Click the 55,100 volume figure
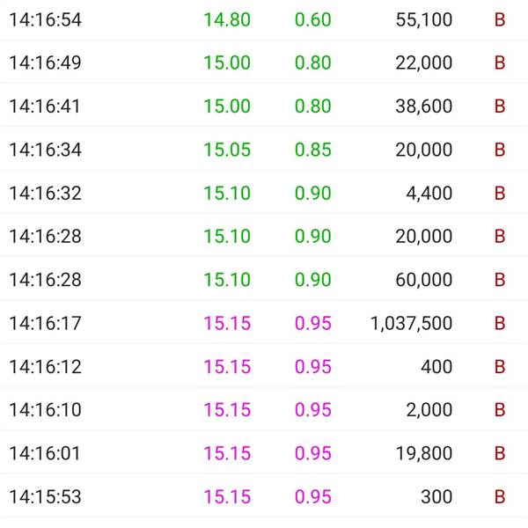Image resolution: width=528 pixels, height=528 pixels. (424, 20)
